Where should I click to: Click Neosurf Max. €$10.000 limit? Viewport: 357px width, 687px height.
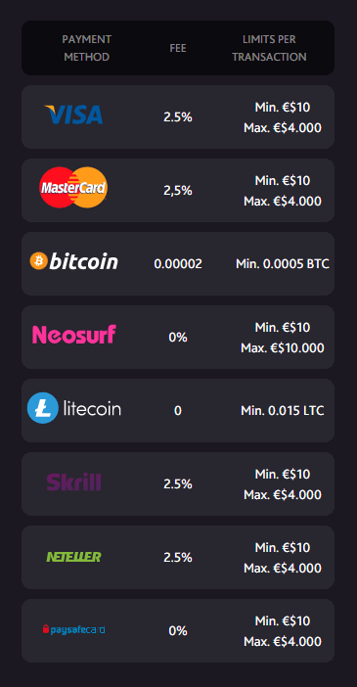[x=283, y=347]
